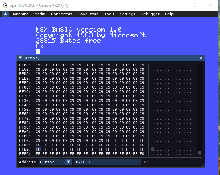Select the highlighted FF byte at FFE0

pos(38,149)
